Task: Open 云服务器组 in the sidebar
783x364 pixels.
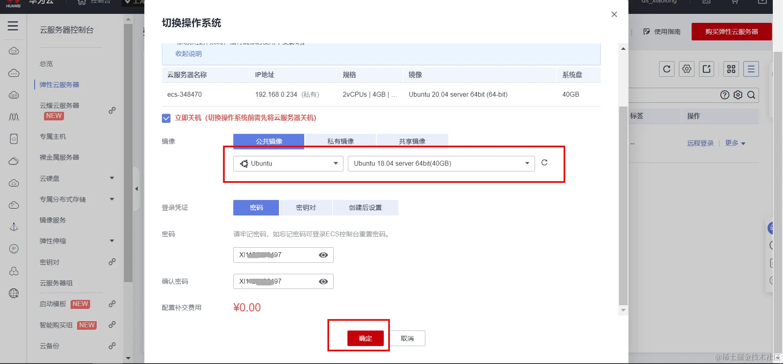Action: (x=56, y=283)
